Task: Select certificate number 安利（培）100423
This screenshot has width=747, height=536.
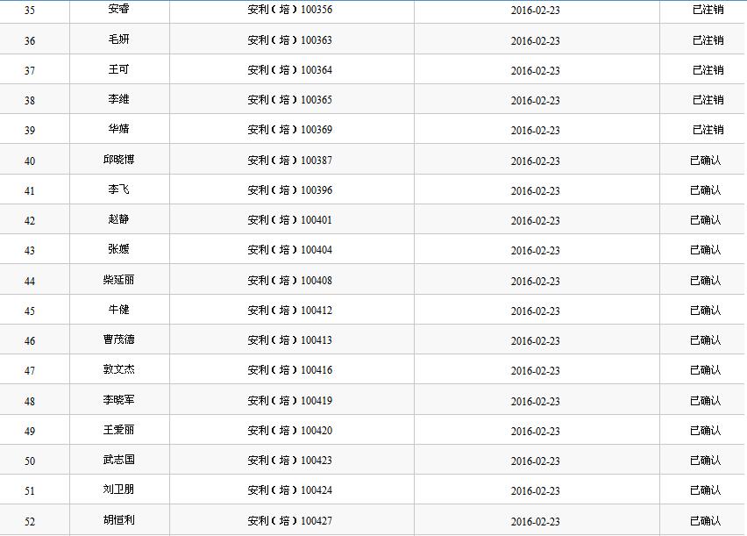Action: tap(289, 461)
